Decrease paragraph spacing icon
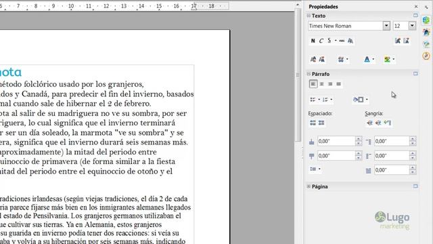The image size is (433, 244). tap(321, 123)
